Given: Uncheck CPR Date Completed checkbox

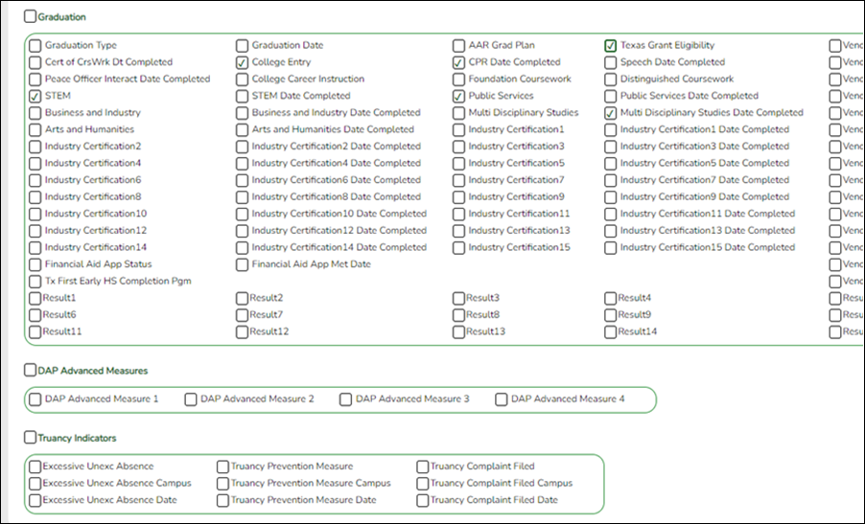Looking at the screenshot, I should click(x=459, y=63).
